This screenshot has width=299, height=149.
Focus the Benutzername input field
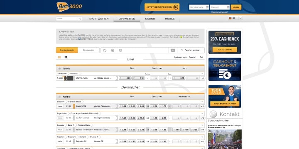(x=199, y=7)
